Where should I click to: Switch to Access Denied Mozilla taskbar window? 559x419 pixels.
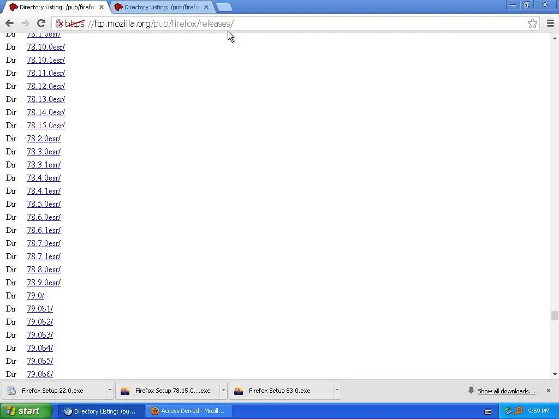[188, 411]
